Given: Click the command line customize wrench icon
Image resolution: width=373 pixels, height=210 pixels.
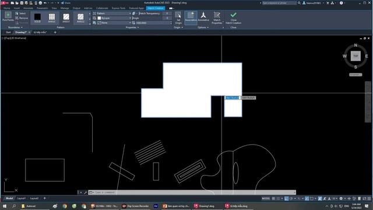Looking at the screenshot, I should tap(86, 192).
